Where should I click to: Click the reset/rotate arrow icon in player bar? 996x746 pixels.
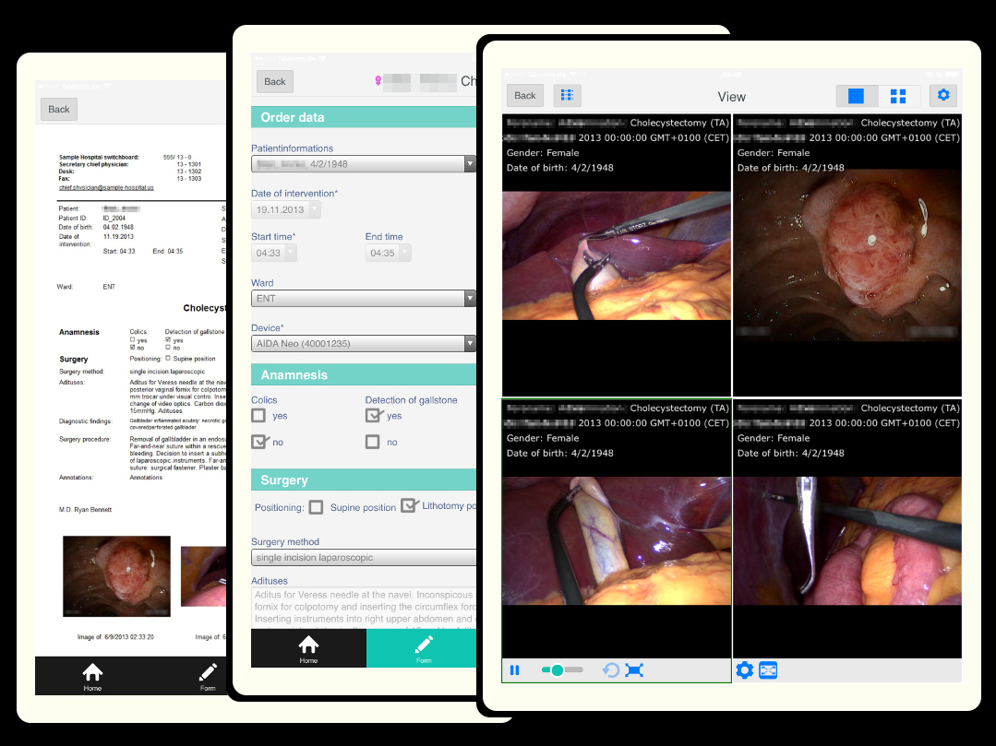pos(610,670)
